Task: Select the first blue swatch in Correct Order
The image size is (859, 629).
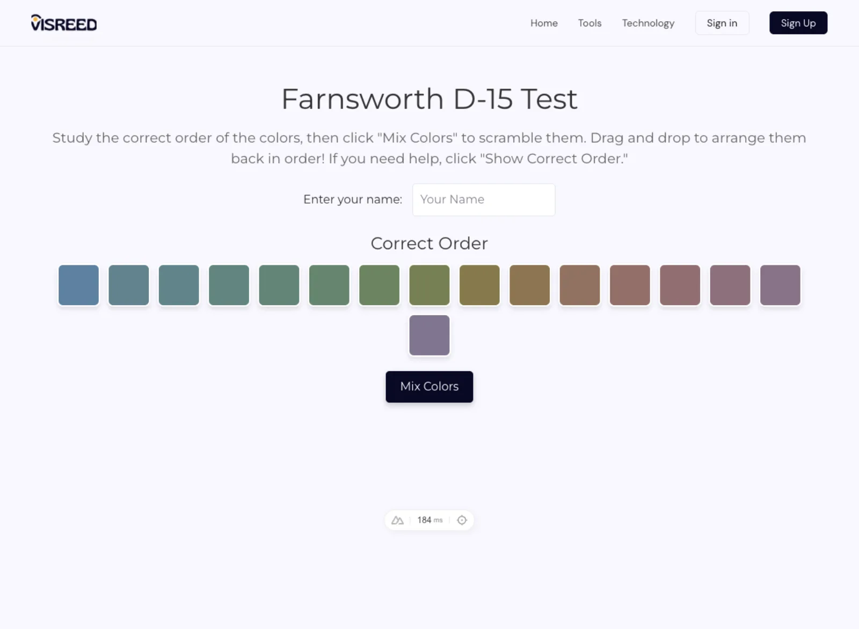Action: click(x=79, y=285)
